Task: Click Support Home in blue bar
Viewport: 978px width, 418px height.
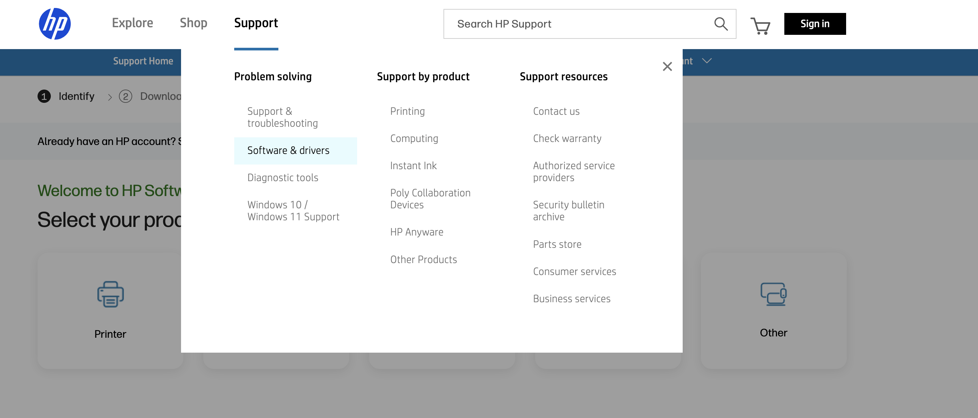Action: [x=143, y=61]
